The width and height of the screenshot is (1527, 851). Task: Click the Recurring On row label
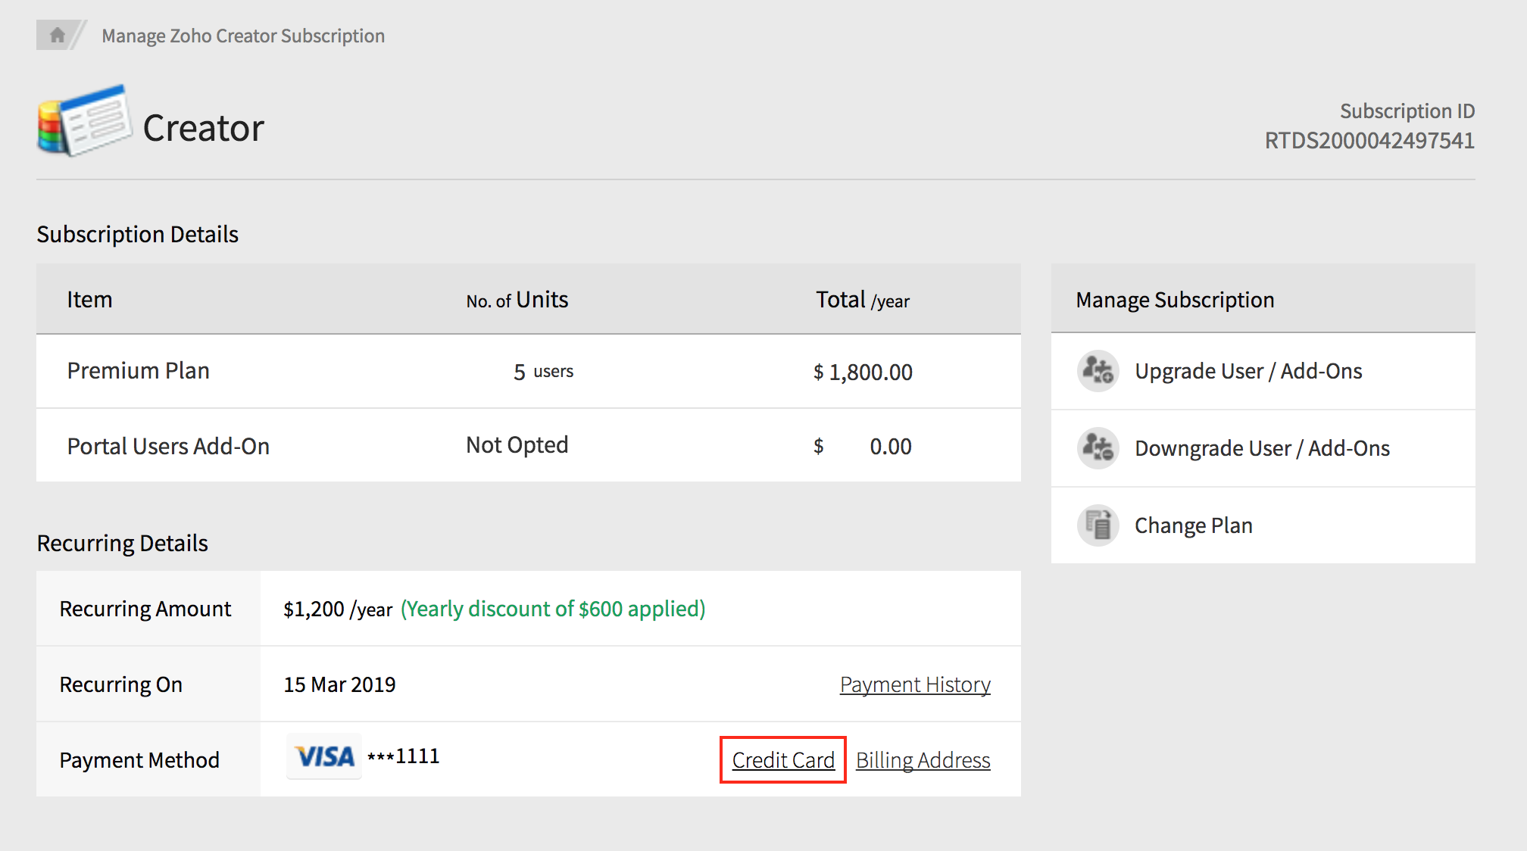pos(121,684)
